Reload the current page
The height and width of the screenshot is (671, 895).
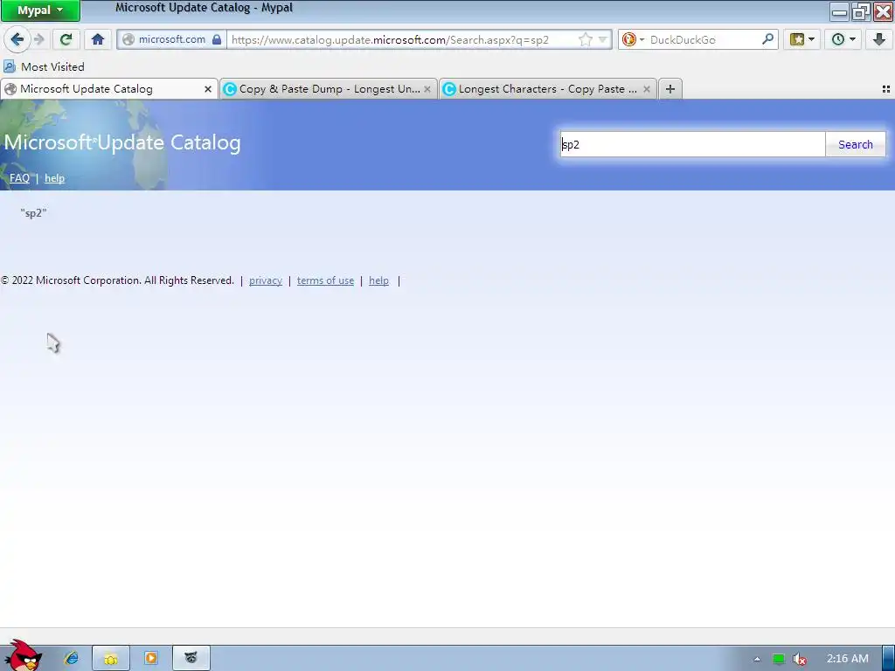pyautogui.click(x=66, y=39)
